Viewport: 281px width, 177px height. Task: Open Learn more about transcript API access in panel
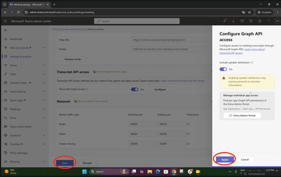[242, 51]
